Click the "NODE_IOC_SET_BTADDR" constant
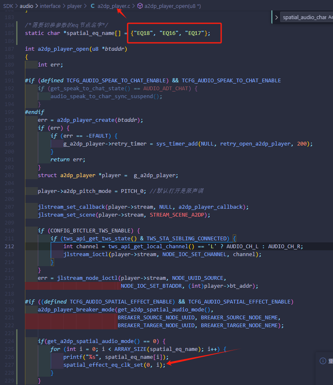The width and height of the screenshot is (333, 385). click(x=151, y=286)
